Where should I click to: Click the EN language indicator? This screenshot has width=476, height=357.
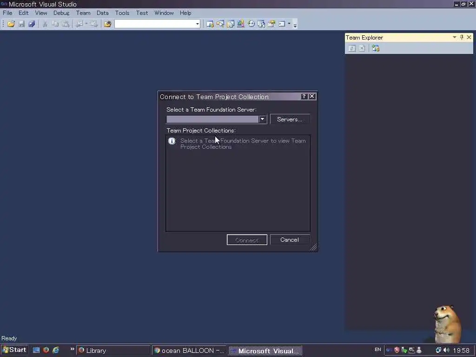pos(377,350)
